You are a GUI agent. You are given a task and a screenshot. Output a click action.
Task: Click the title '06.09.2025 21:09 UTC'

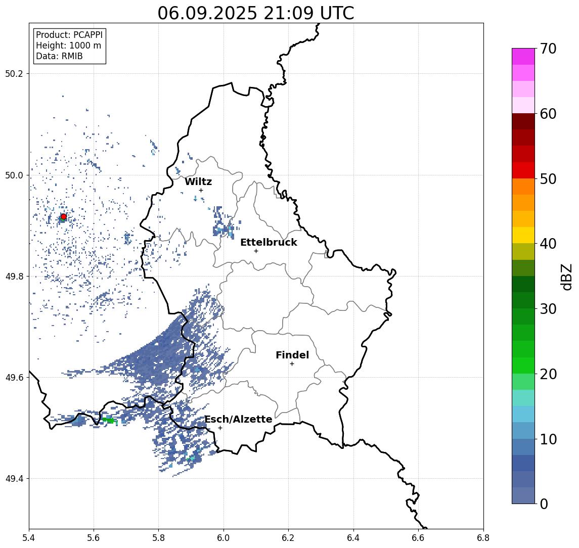tap(255, 13)
